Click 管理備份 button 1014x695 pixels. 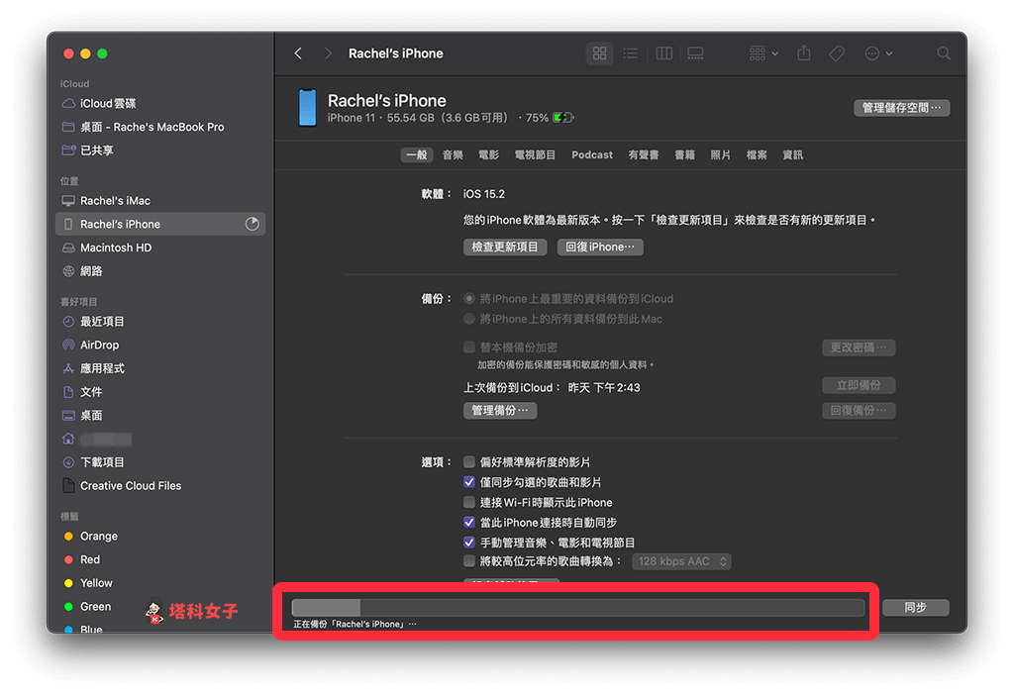coord(500,411)
